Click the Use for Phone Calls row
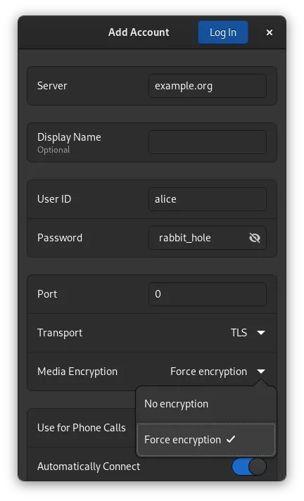Viewport: 304px width, 501px height. [82, 428]
